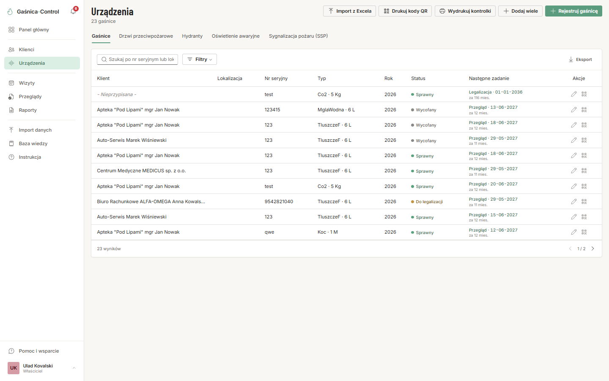Open the notifications bell icon
The height and width of the screenshot is (381, 609).
click(x=73, y=11)
